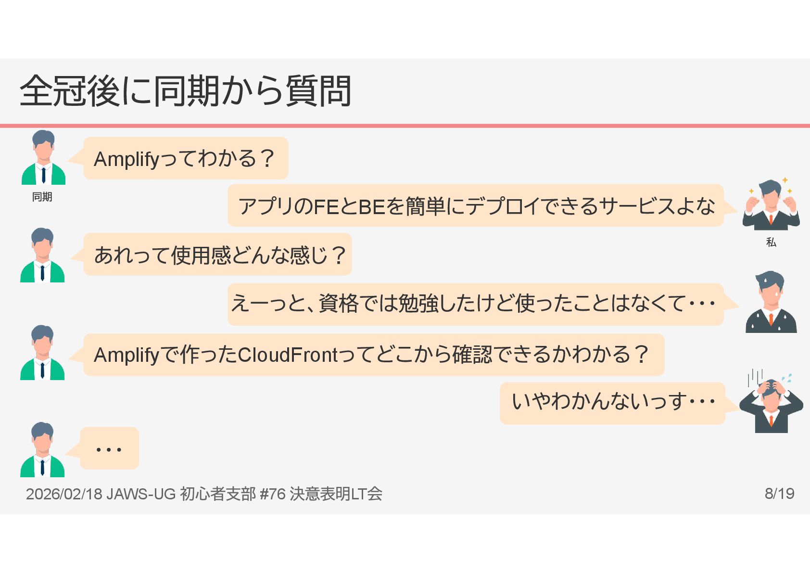Click the "私" label under the avatar

tap(771, 242)
